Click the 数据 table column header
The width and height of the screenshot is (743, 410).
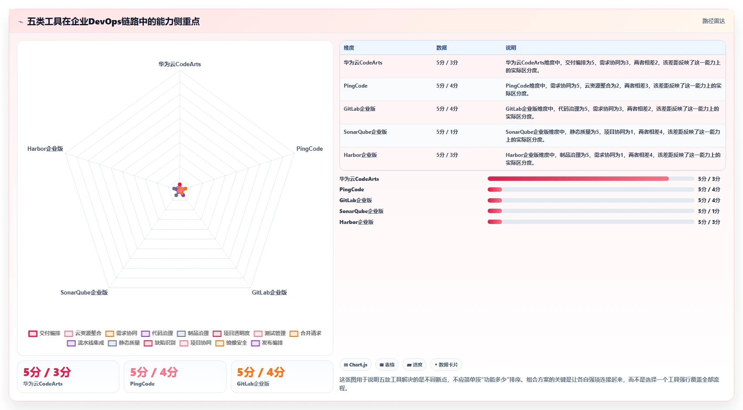click(441, 48)
